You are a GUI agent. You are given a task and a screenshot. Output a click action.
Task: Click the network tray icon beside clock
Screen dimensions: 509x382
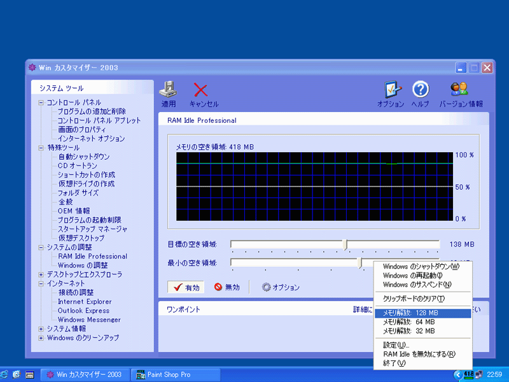[478, 374]
